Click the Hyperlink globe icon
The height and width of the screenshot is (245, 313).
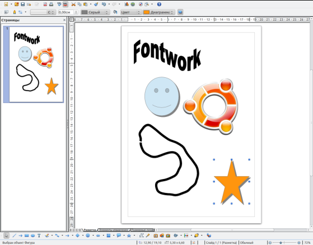point(133,4)
